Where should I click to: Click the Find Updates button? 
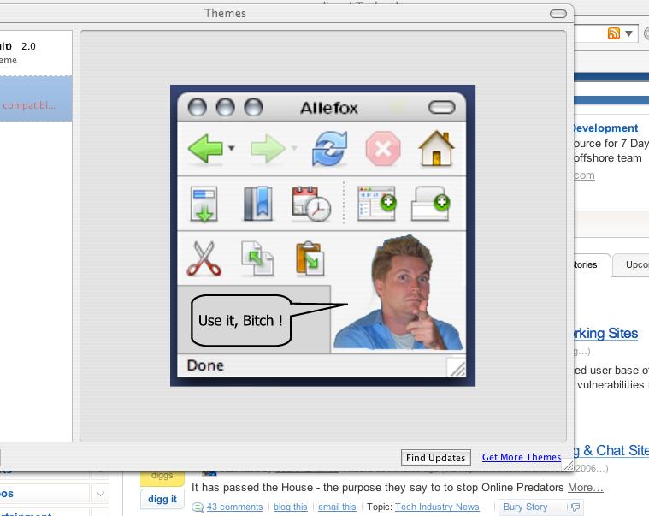(x=436, y=458)
